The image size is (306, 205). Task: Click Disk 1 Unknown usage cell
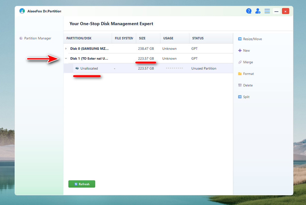169,58
